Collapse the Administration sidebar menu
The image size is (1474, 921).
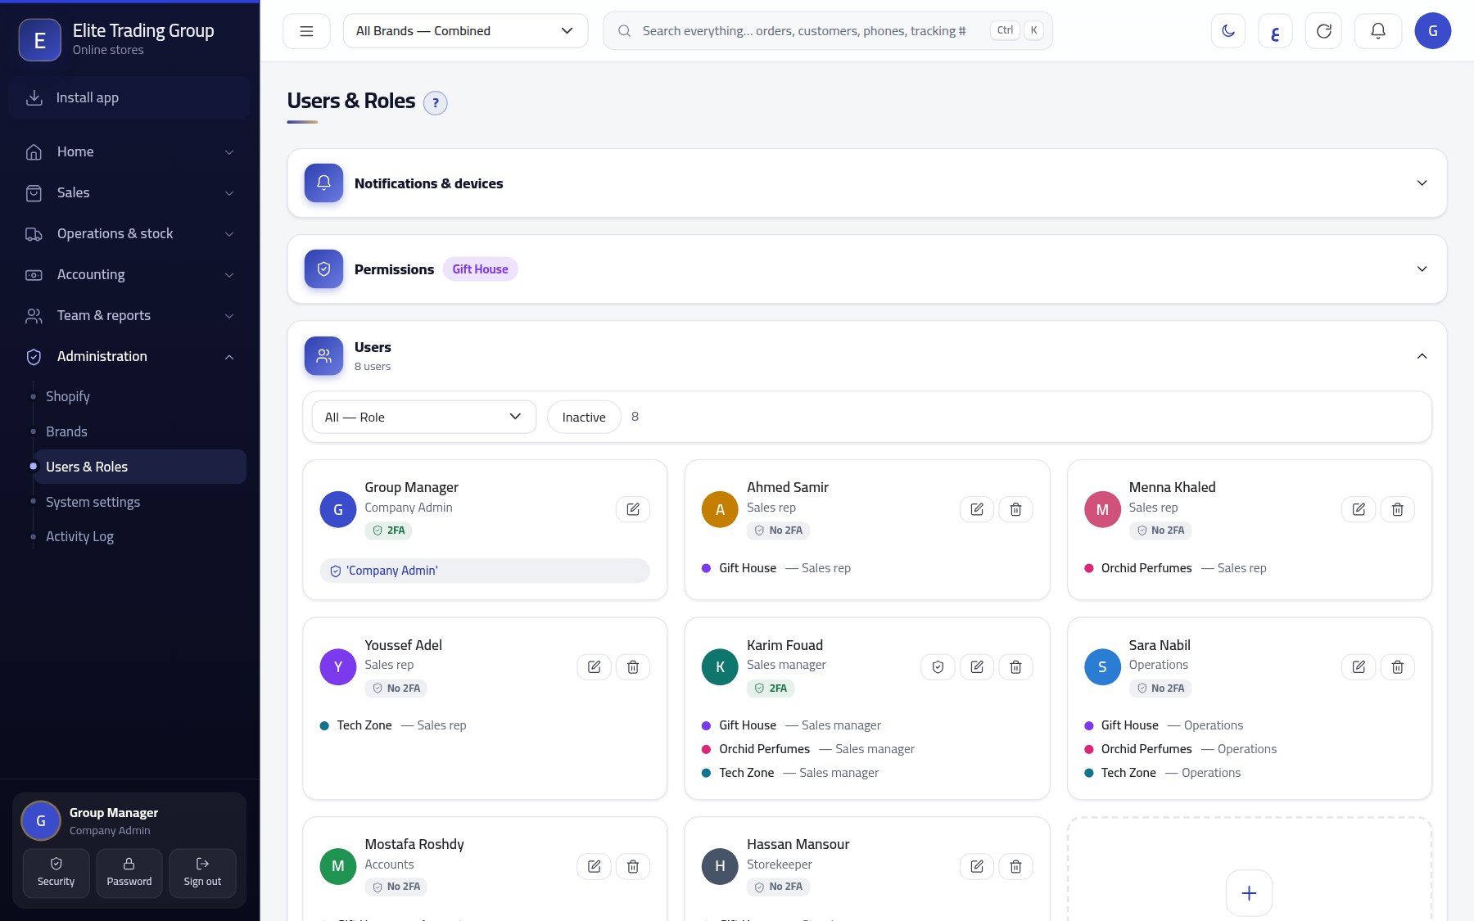click(129, 357)
